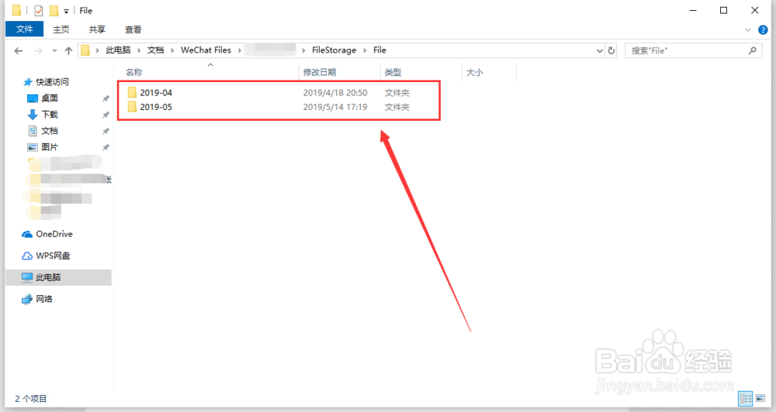Viewport: 776px width, 412px height.
Task: Open 桌面 in quick access
Action: (x=50, y=98)
